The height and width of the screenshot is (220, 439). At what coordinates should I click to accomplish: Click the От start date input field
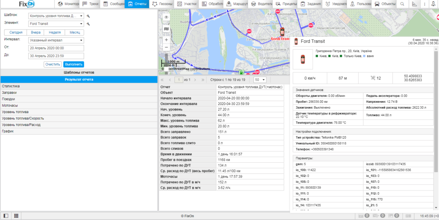coord(56,48)
